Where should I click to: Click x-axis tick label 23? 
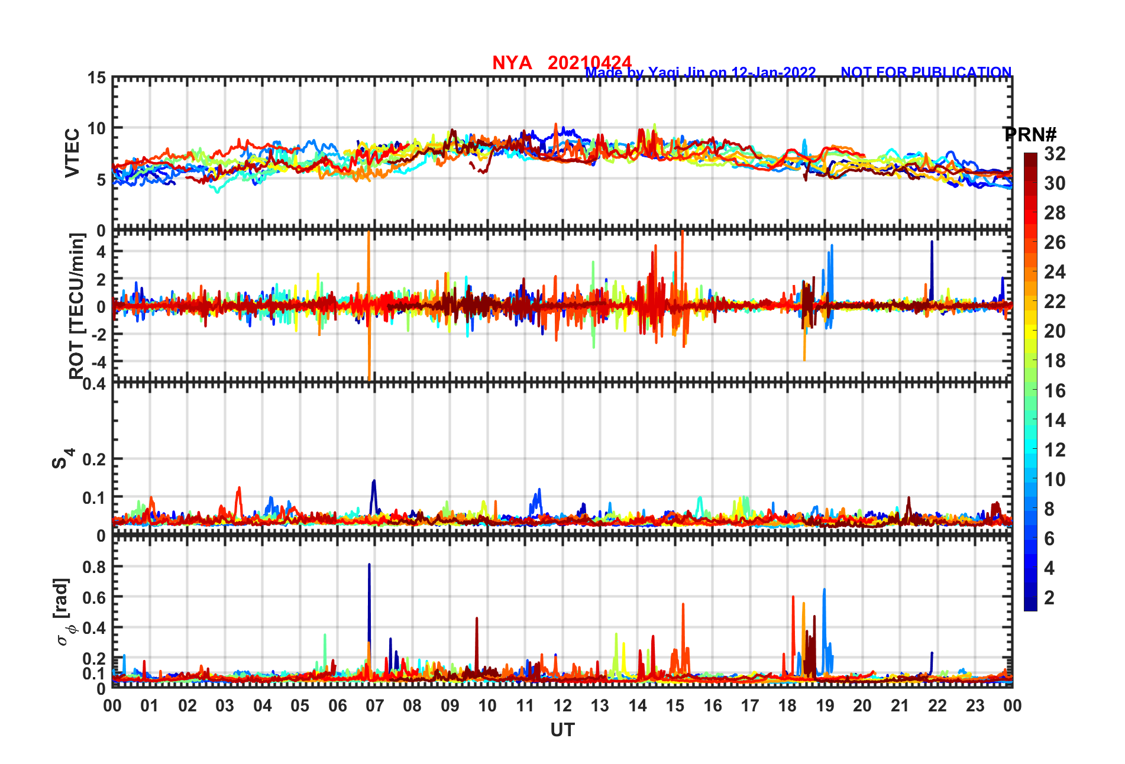point(975,705)
